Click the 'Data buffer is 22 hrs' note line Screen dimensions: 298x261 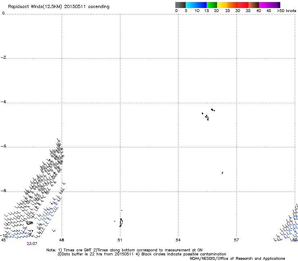pyautogui.click(x=142, y=254)
